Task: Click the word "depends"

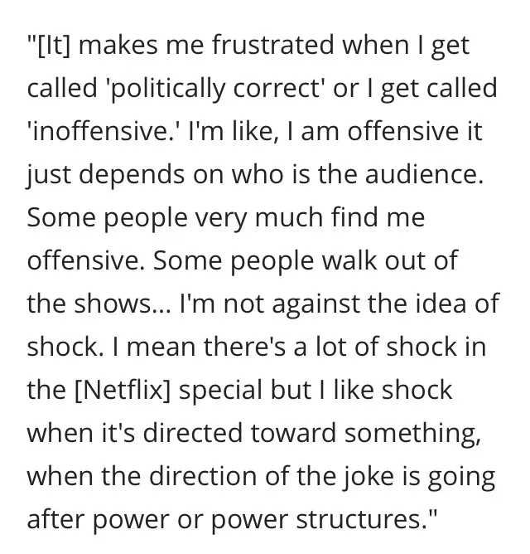Action: [132, 175]
